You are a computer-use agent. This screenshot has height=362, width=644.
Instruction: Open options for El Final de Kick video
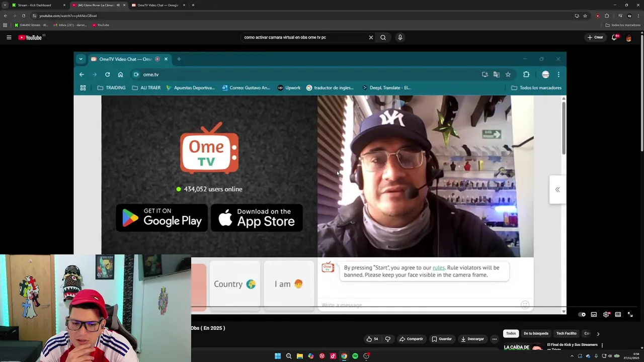[x=602, y=345]
